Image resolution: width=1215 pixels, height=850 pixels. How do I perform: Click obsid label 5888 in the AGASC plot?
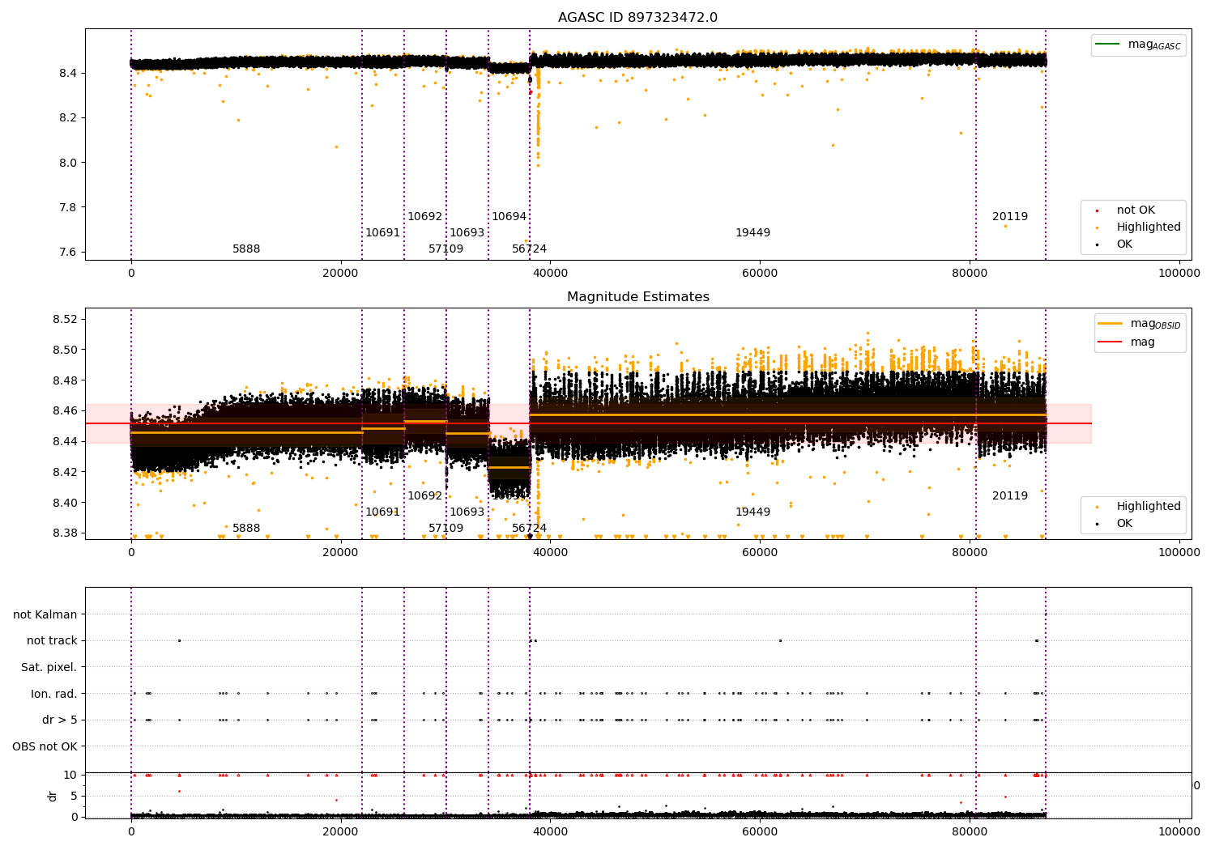246,249
